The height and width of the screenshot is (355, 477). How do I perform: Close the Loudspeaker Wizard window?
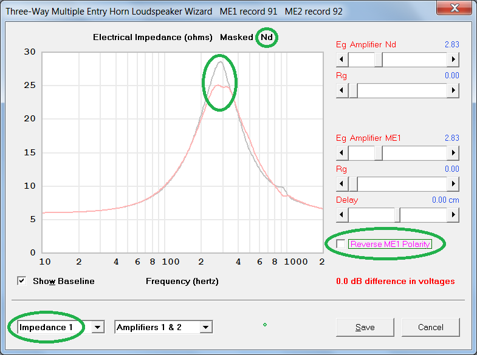click(x=454, y=7)
